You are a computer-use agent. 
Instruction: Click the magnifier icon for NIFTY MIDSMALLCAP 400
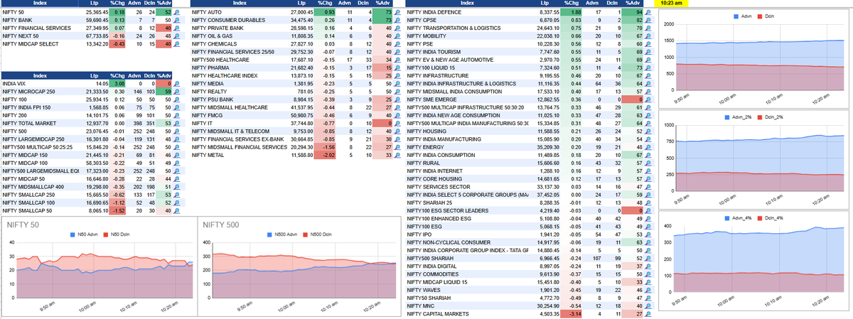[x=177, y=186]
